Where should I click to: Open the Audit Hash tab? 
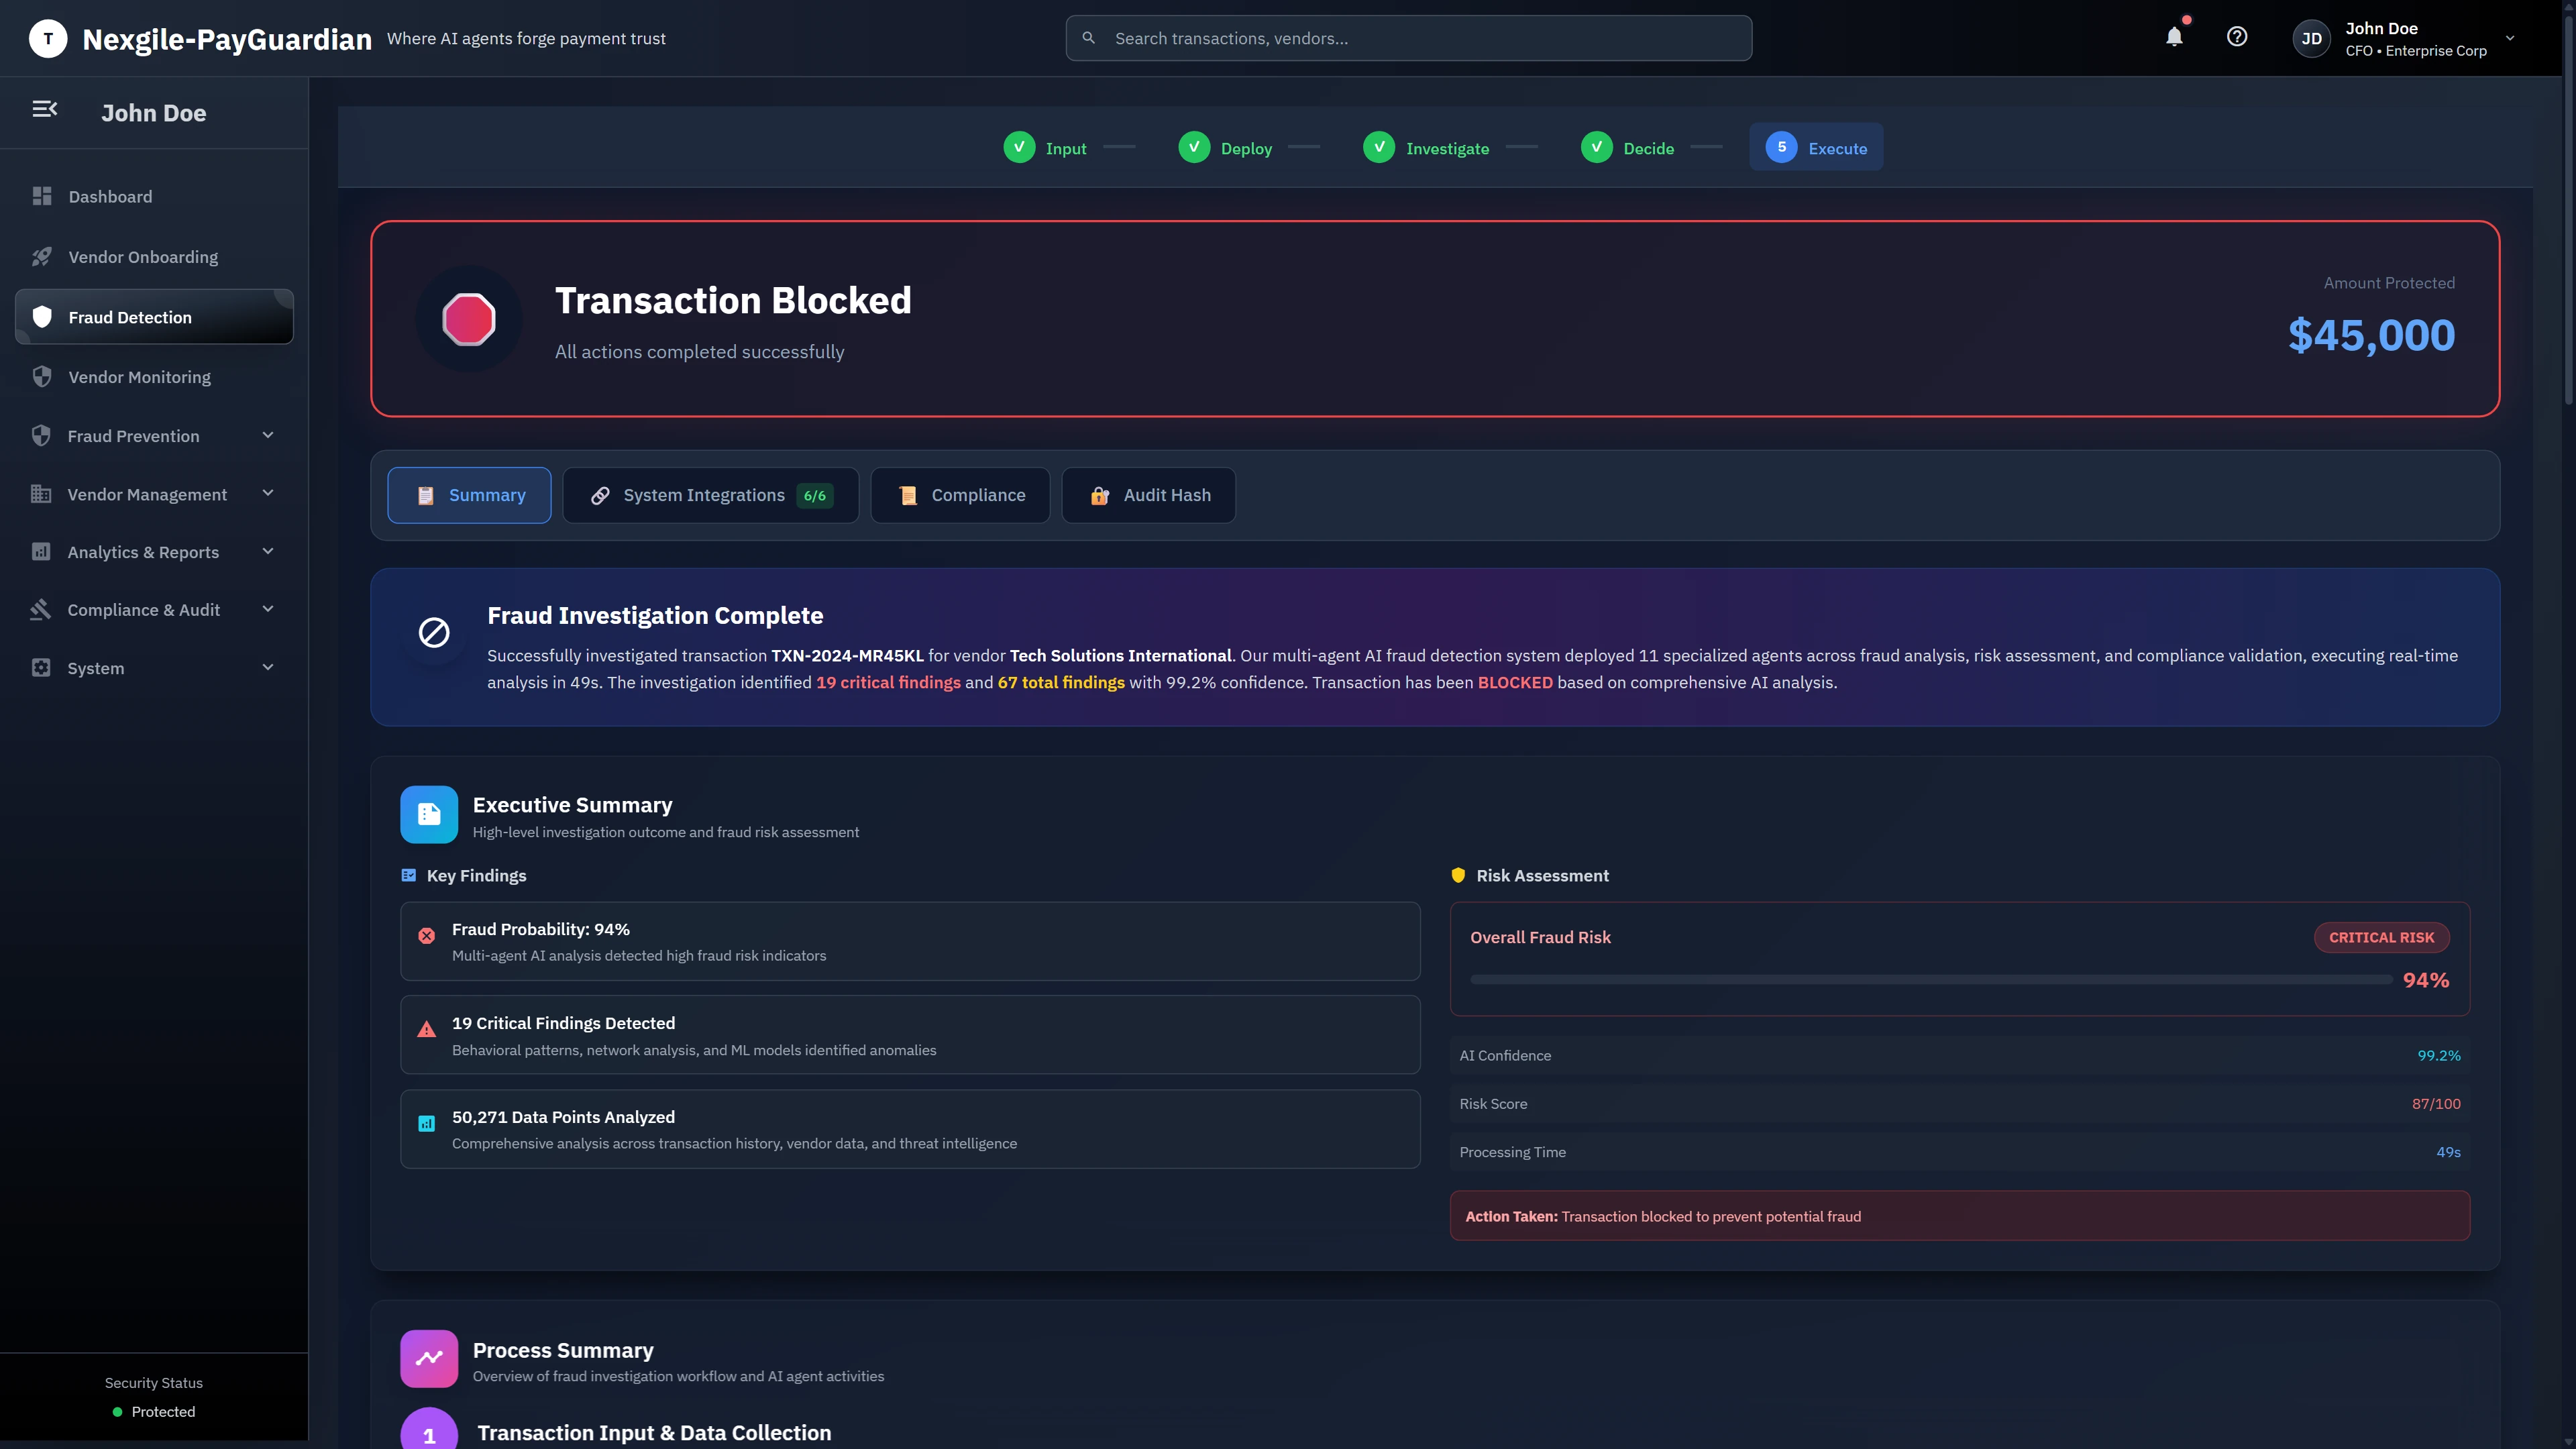coord(1148,495)
